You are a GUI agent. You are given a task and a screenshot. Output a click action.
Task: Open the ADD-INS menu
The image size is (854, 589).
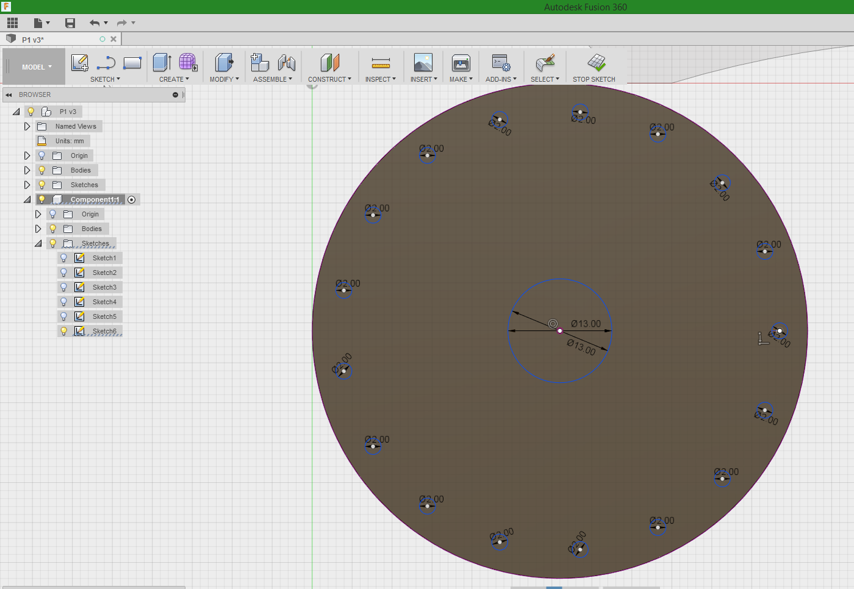(x=501, y=79)
